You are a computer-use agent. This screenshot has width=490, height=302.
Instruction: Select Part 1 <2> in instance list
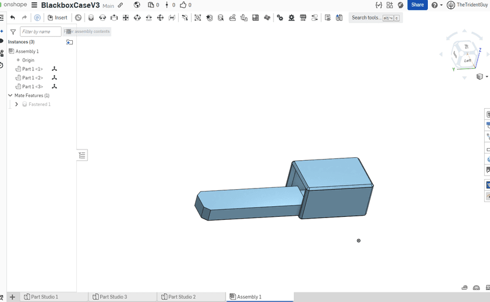33,78
